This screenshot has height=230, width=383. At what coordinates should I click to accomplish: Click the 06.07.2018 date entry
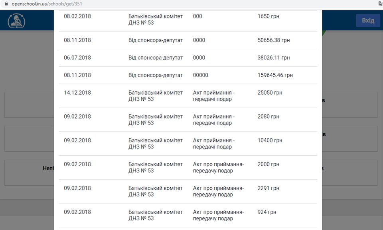77,58
